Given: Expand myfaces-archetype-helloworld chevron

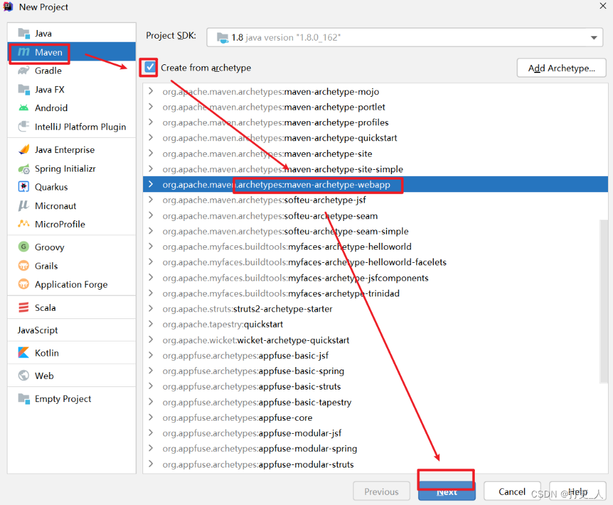Looking at the screenshot, I should [x=151, y=246].
